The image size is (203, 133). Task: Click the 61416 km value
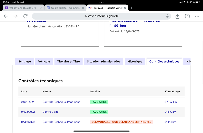point(171,112)
